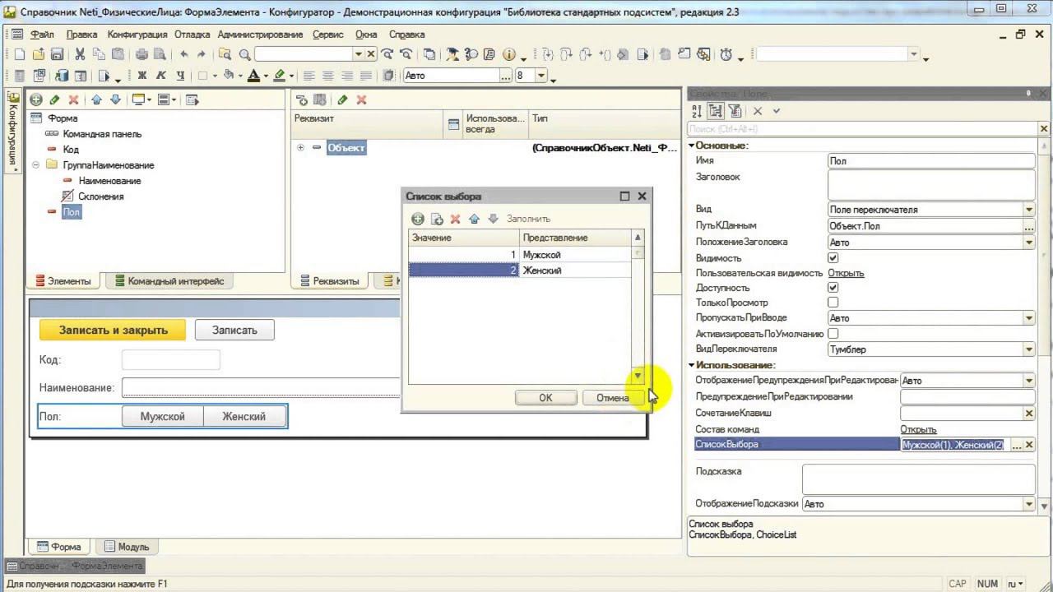Click the Undo arrow icon

point(183,54)
